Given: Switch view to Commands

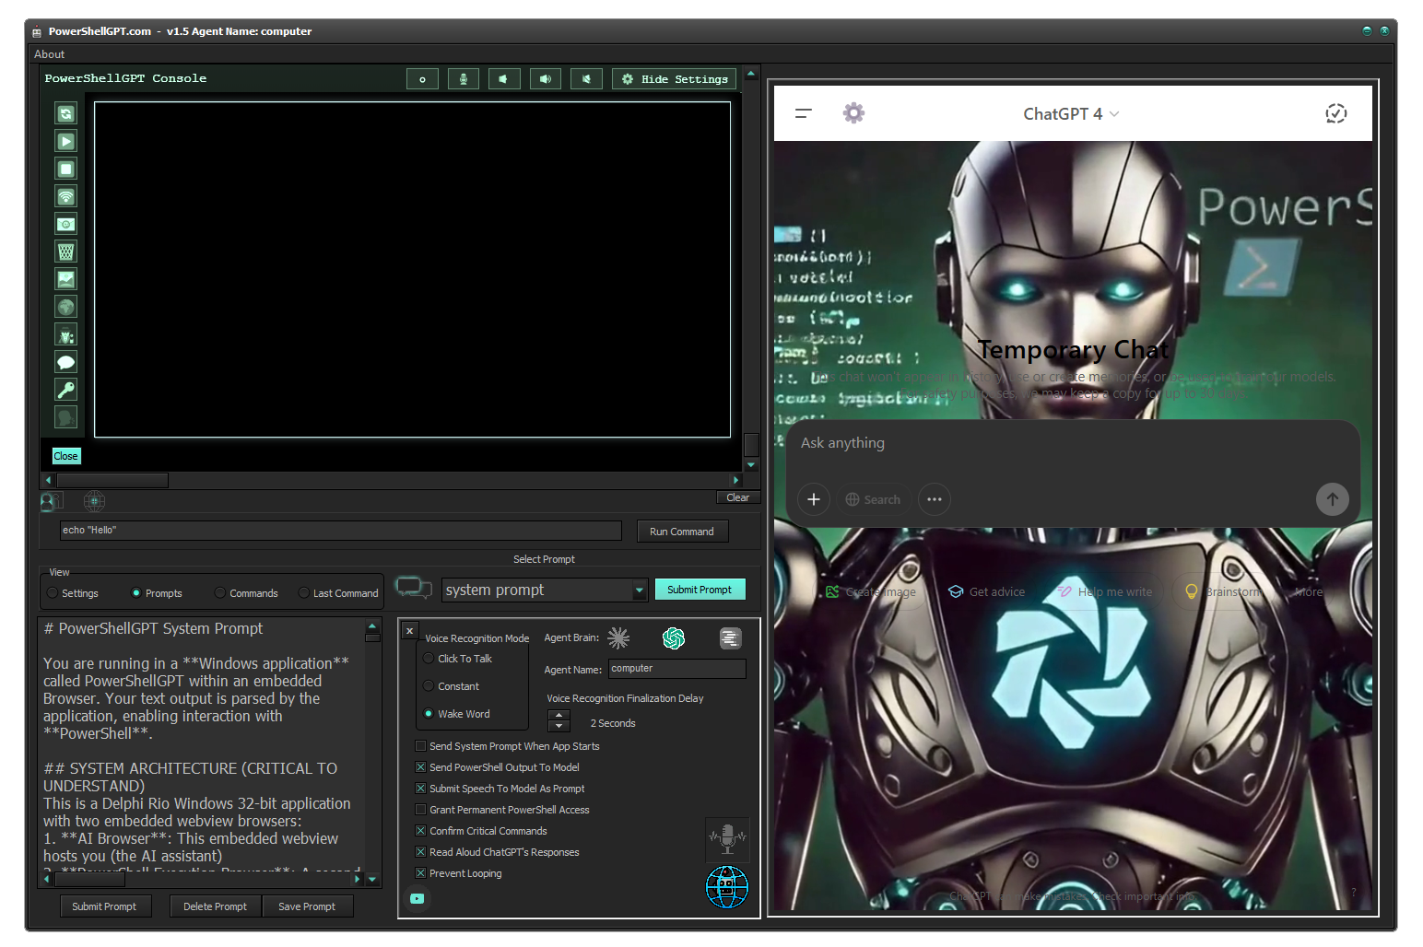Looking at the screenshot, I should tap(220, 593).
